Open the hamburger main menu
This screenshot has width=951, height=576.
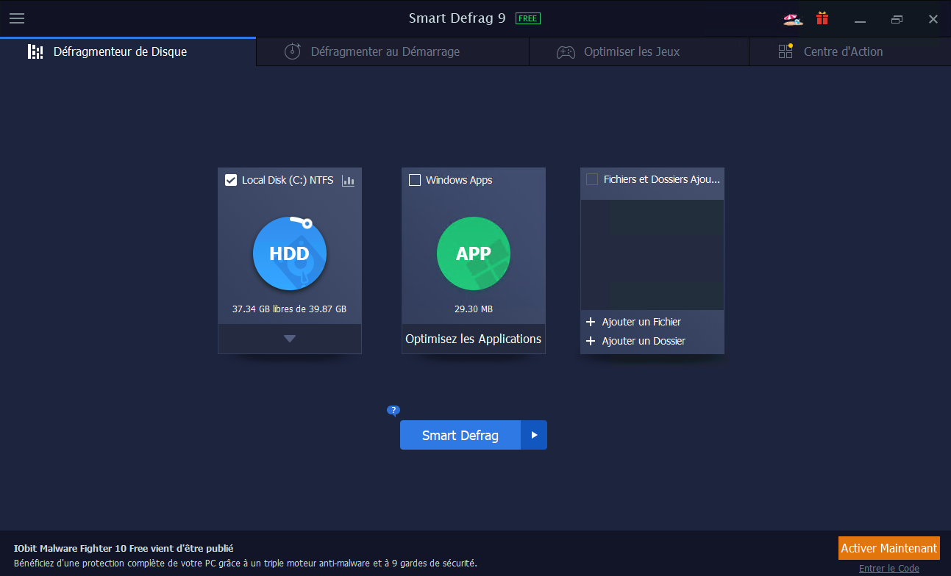point(17,18)
